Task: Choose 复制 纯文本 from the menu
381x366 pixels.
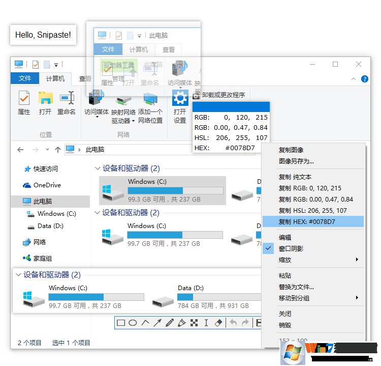Action: tap(313, 177)
